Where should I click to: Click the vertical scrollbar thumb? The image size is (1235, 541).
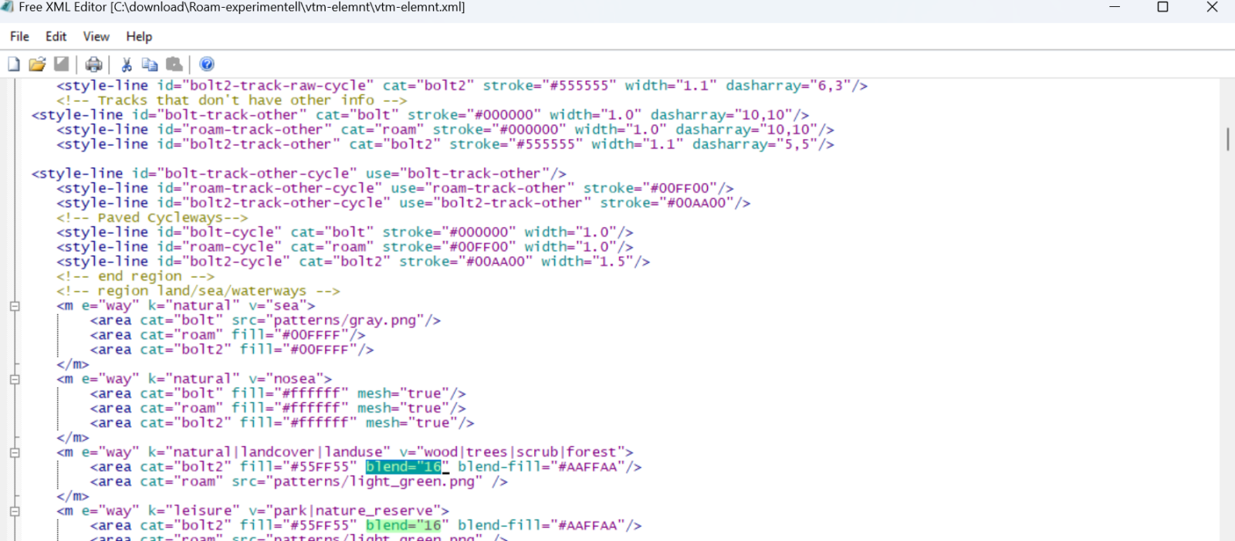coord(1227,140)
